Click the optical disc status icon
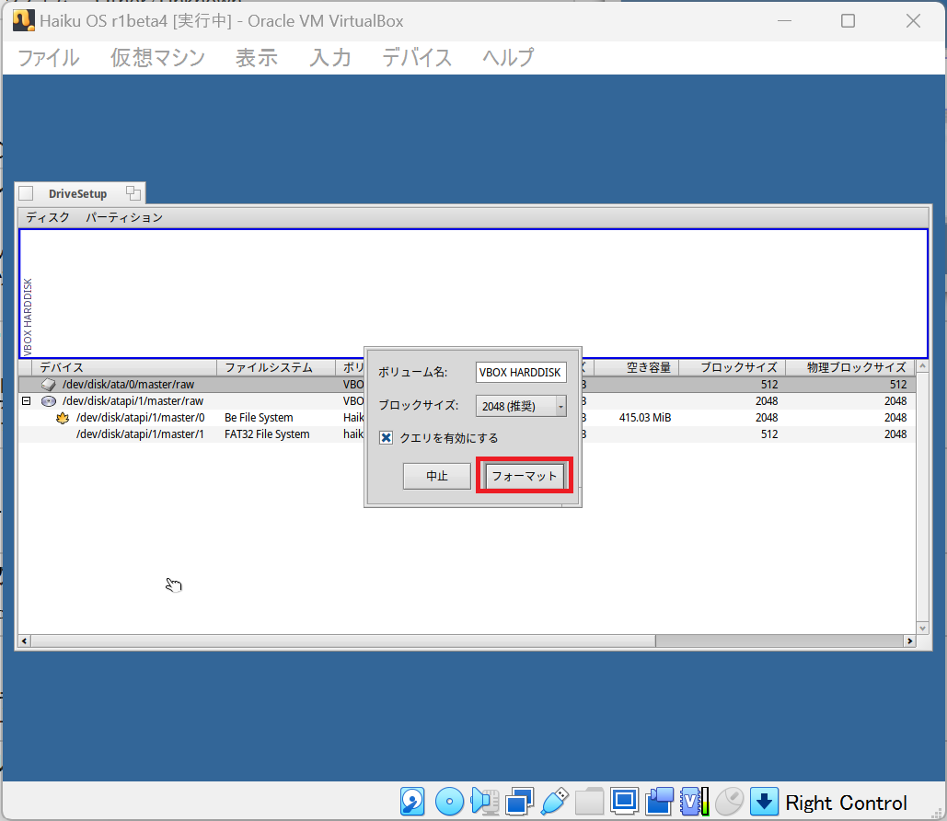This screenshot has width=947, height=821. [449, 802]
